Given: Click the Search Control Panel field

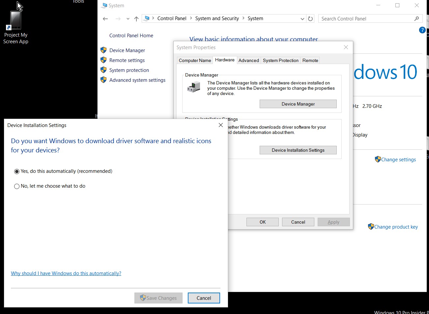Looking at the screenshot, I should coord(366,19).
